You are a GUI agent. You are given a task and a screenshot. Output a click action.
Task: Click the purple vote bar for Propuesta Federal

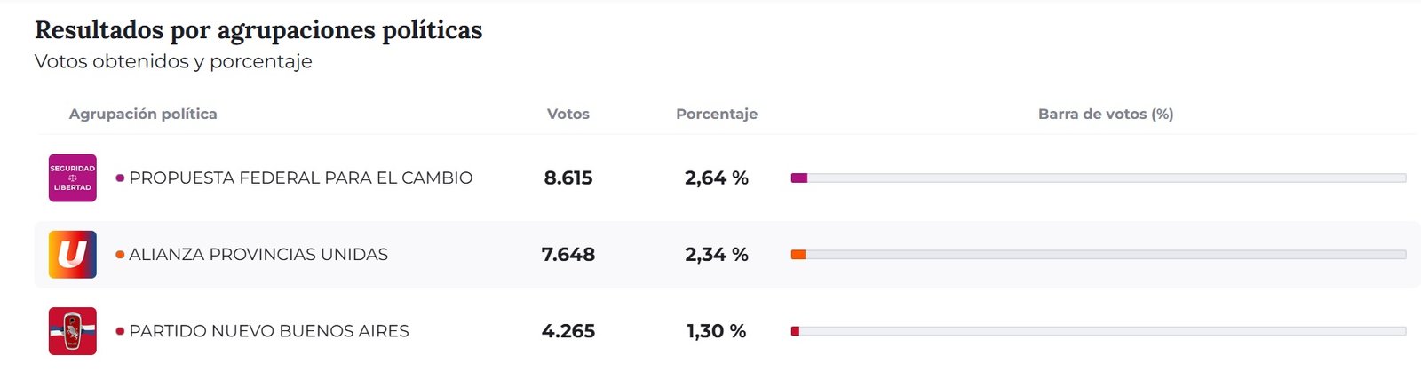[799, 178]
